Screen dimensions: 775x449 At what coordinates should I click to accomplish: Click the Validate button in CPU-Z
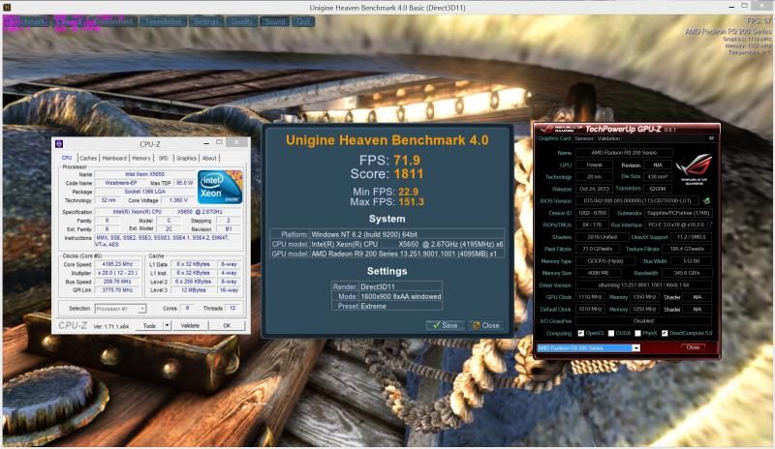(190, 325)
